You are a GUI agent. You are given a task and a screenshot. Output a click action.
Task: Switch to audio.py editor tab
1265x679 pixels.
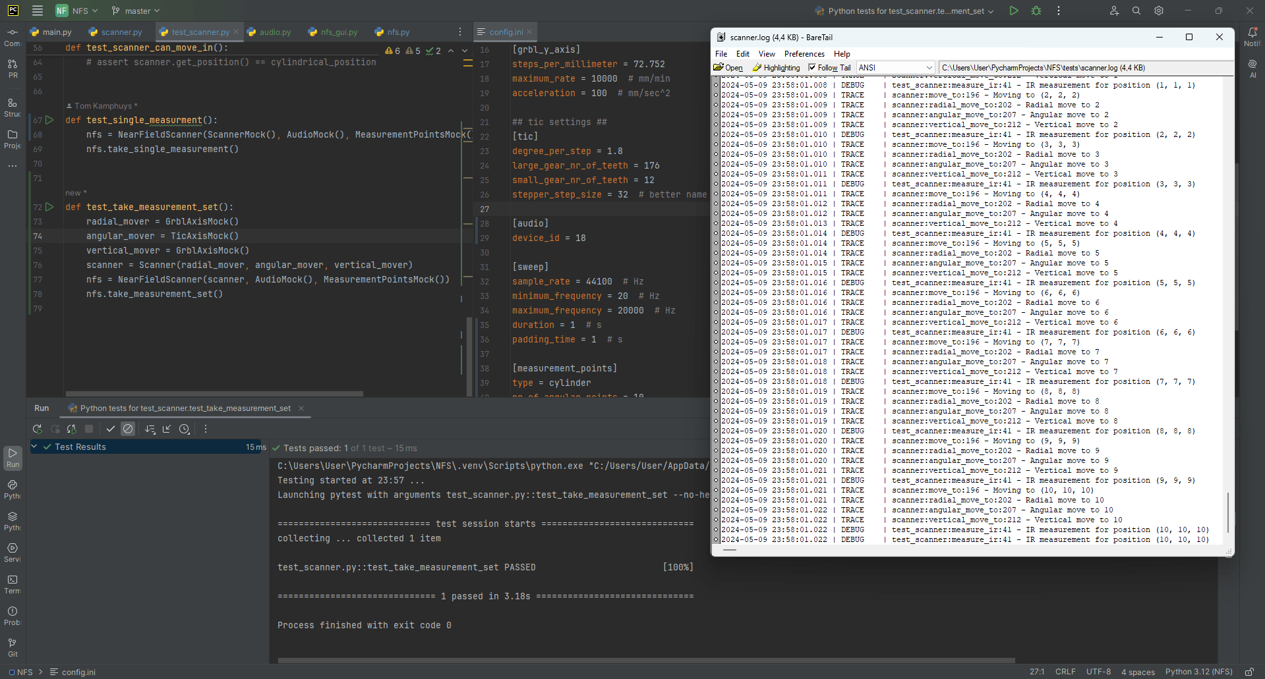pyautogui.click(x=269, y=32)
